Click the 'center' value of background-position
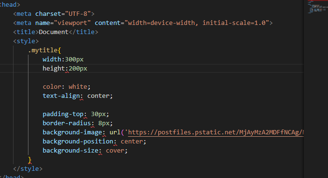The width and height of the screenshot is (328, 178). coord(131,142)
